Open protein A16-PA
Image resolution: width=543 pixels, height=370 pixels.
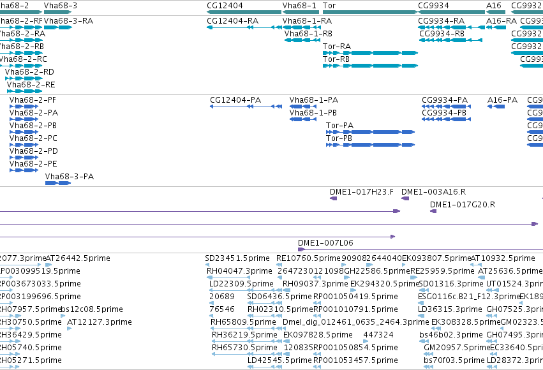502,100
